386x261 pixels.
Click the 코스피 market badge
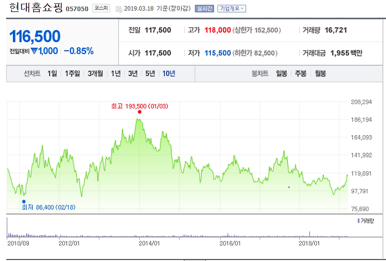click(101, 8)
